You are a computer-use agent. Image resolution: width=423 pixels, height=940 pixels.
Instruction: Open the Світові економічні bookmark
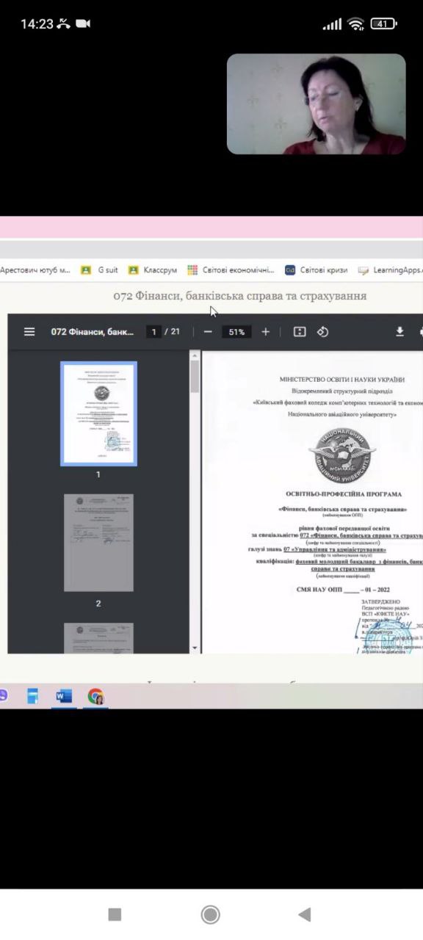tap(231, 270)
